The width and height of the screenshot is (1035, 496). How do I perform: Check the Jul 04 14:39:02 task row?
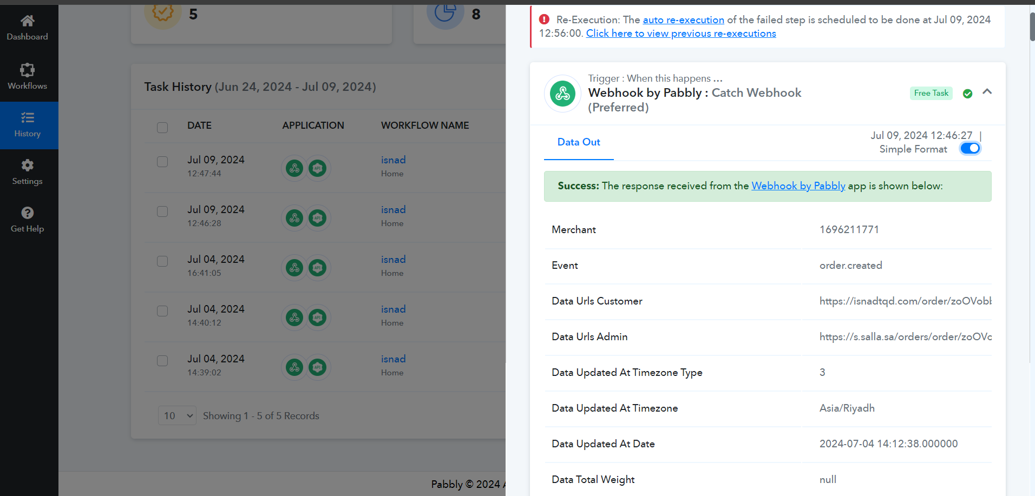(x=162, y=361)
